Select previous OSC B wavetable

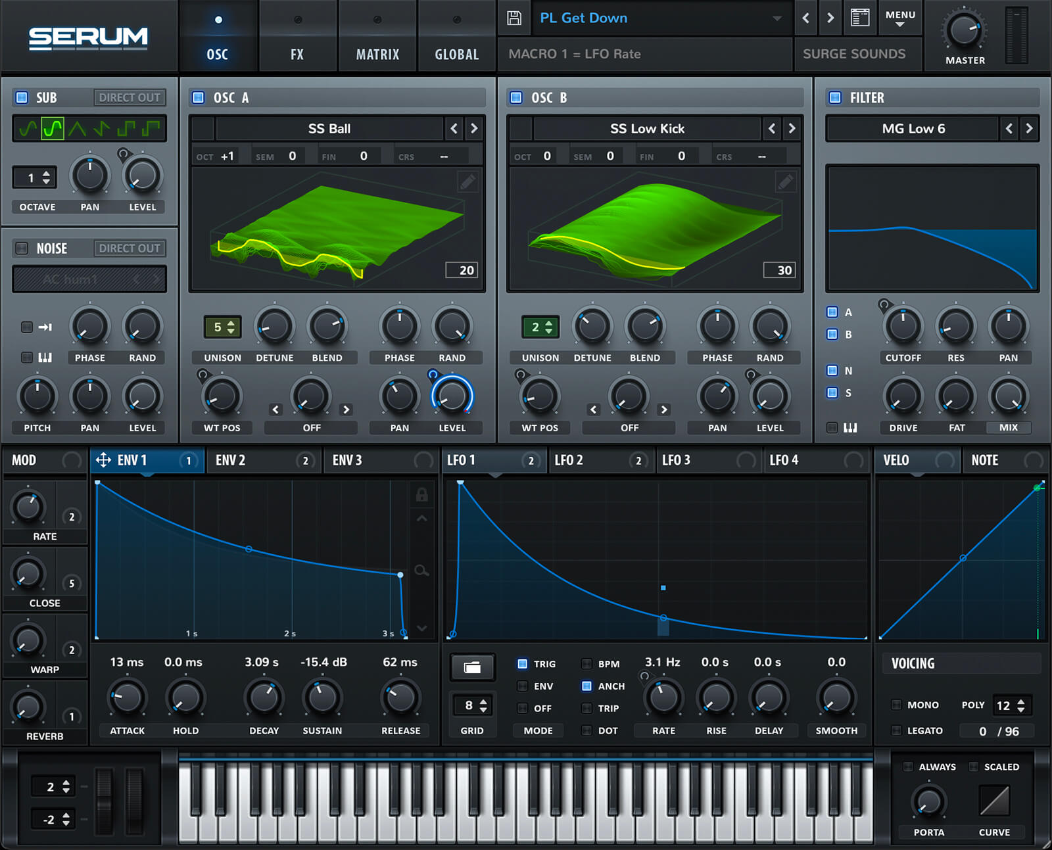click(x=772, y=128)
